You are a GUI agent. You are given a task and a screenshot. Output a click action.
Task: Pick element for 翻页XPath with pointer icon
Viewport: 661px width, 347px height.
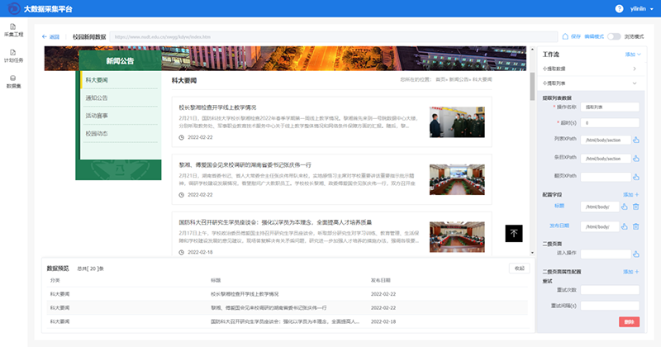636,177
